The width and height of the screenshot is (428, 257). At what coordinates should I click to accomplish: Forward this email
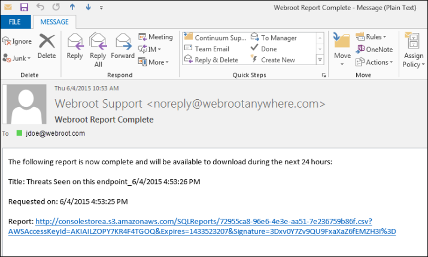[x=123, y=47]
